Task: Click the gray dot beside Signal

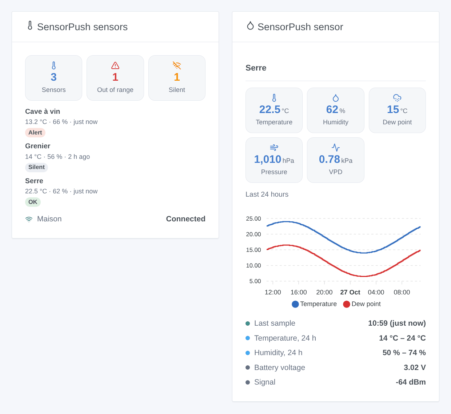Action: coord(248,382)
